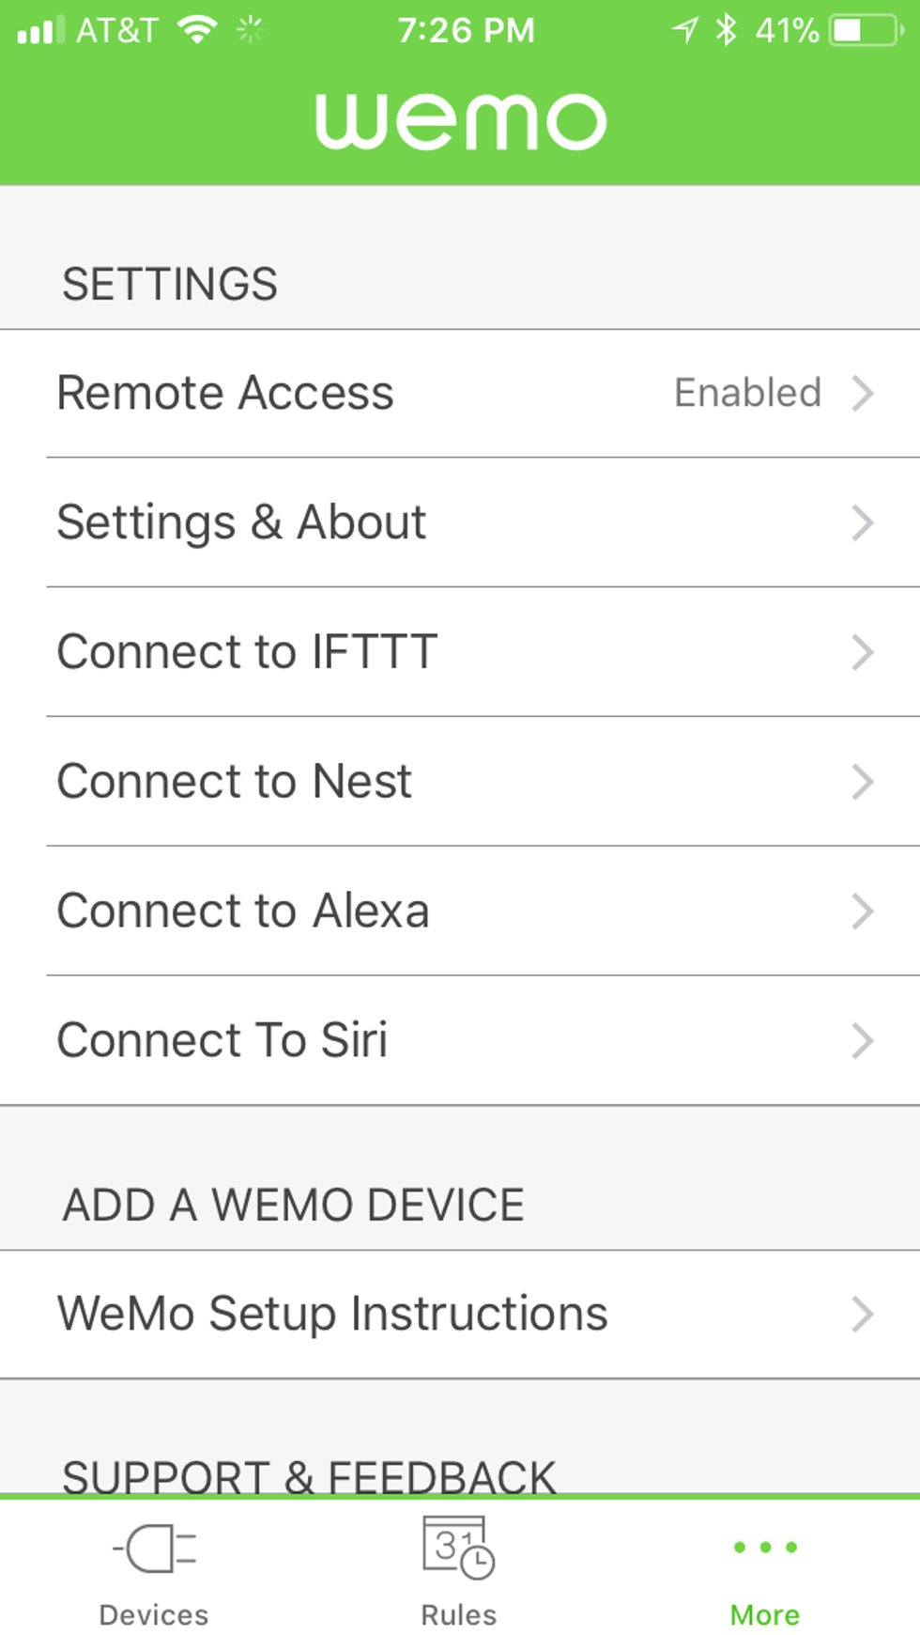
Task: Tap the 7:26 PM clock
Action: point(466,30)
